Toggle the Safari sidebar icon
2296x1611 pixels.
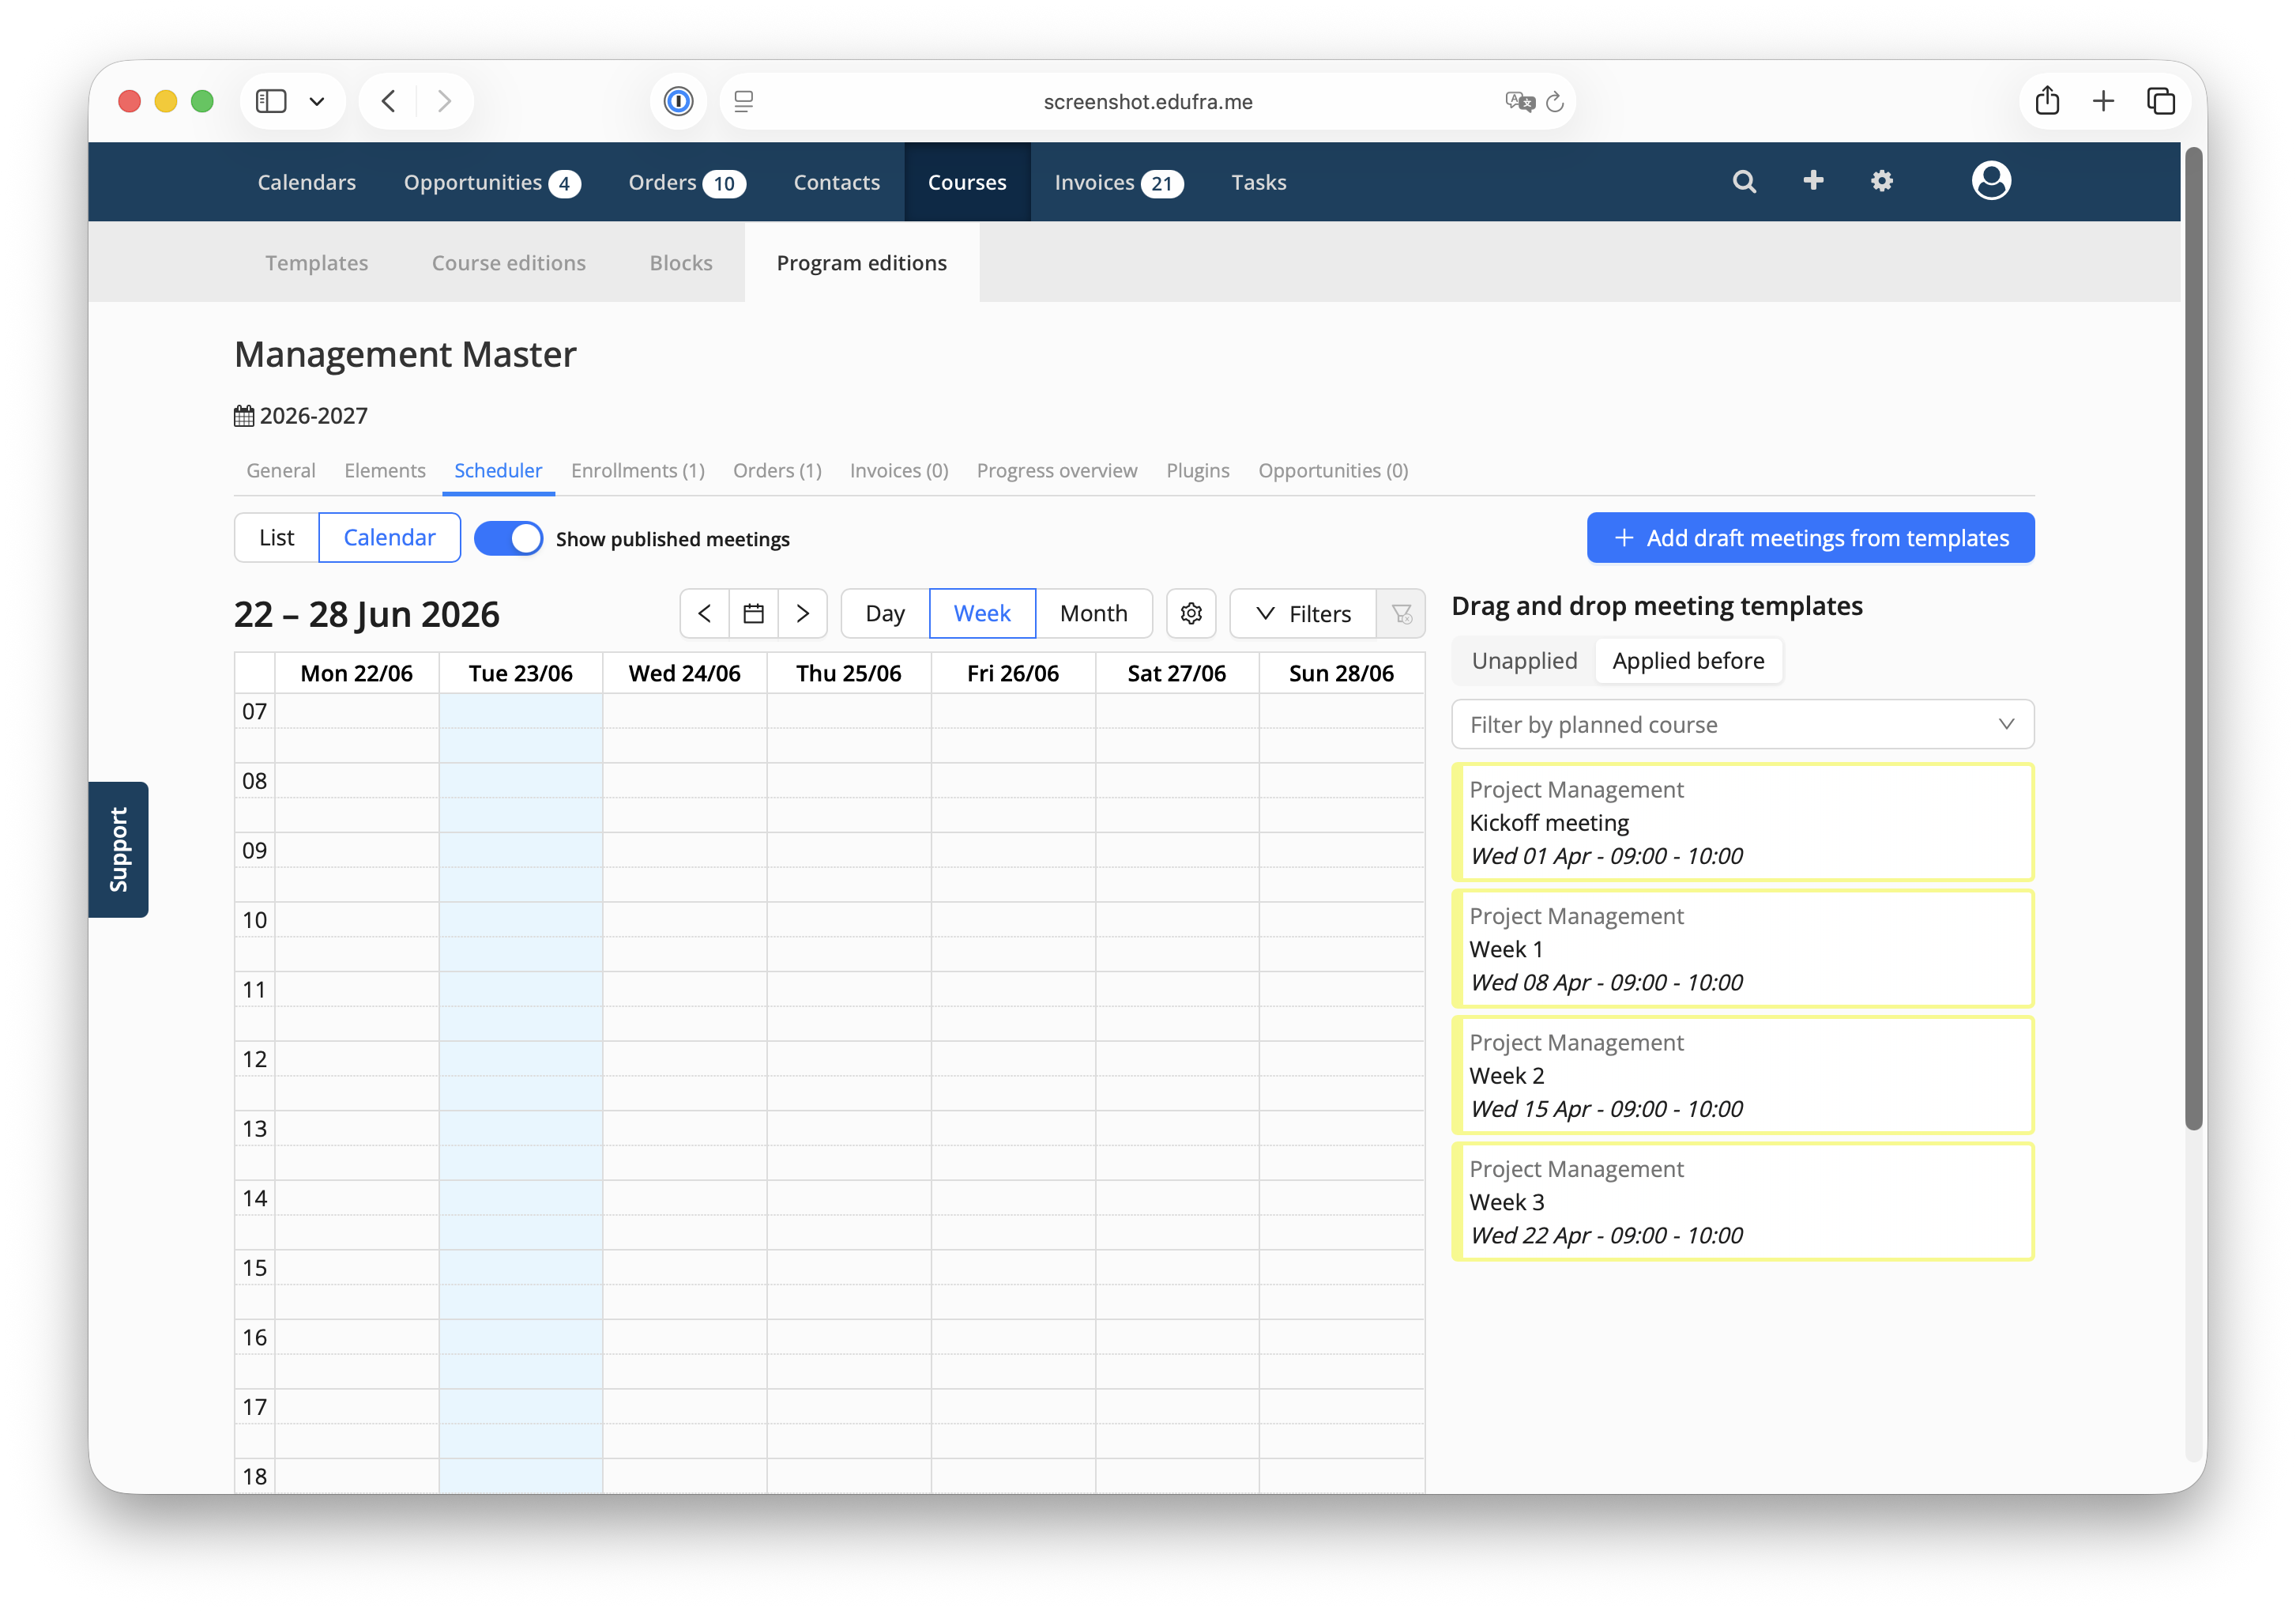click(x=271, y=101)
